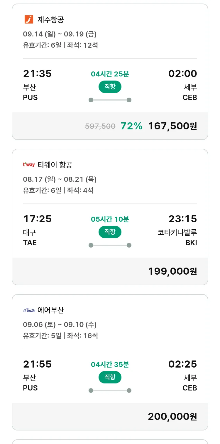Screen dimensions: 220x444
Task: Click 직항 badge on the Air Busan flight
Action: coord(110,377)
